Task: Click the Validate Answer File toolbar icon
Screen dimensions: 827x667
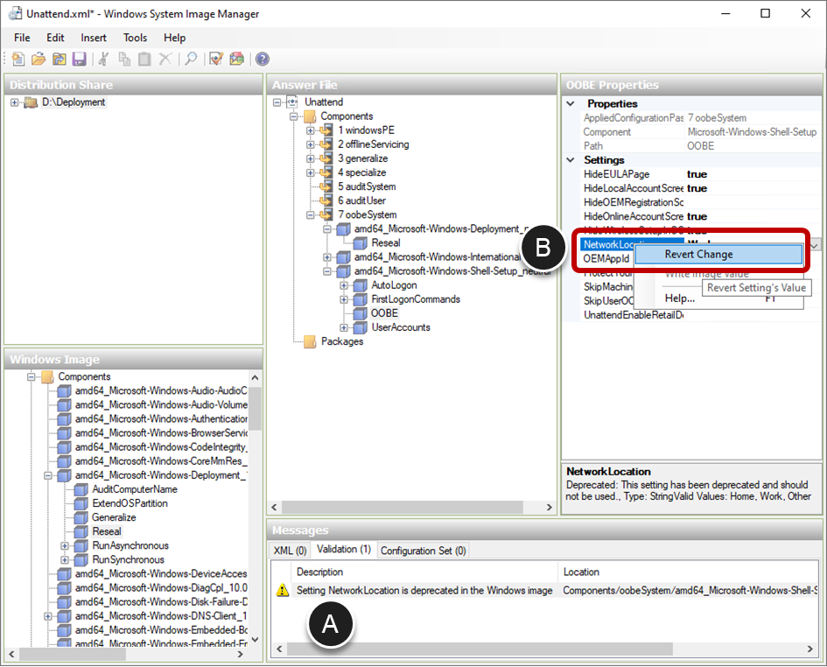Action: coord(216,60)
